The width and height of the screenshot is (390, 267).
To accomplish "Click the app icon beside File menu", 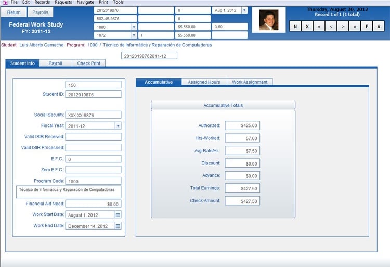I will tap(5, 2).
